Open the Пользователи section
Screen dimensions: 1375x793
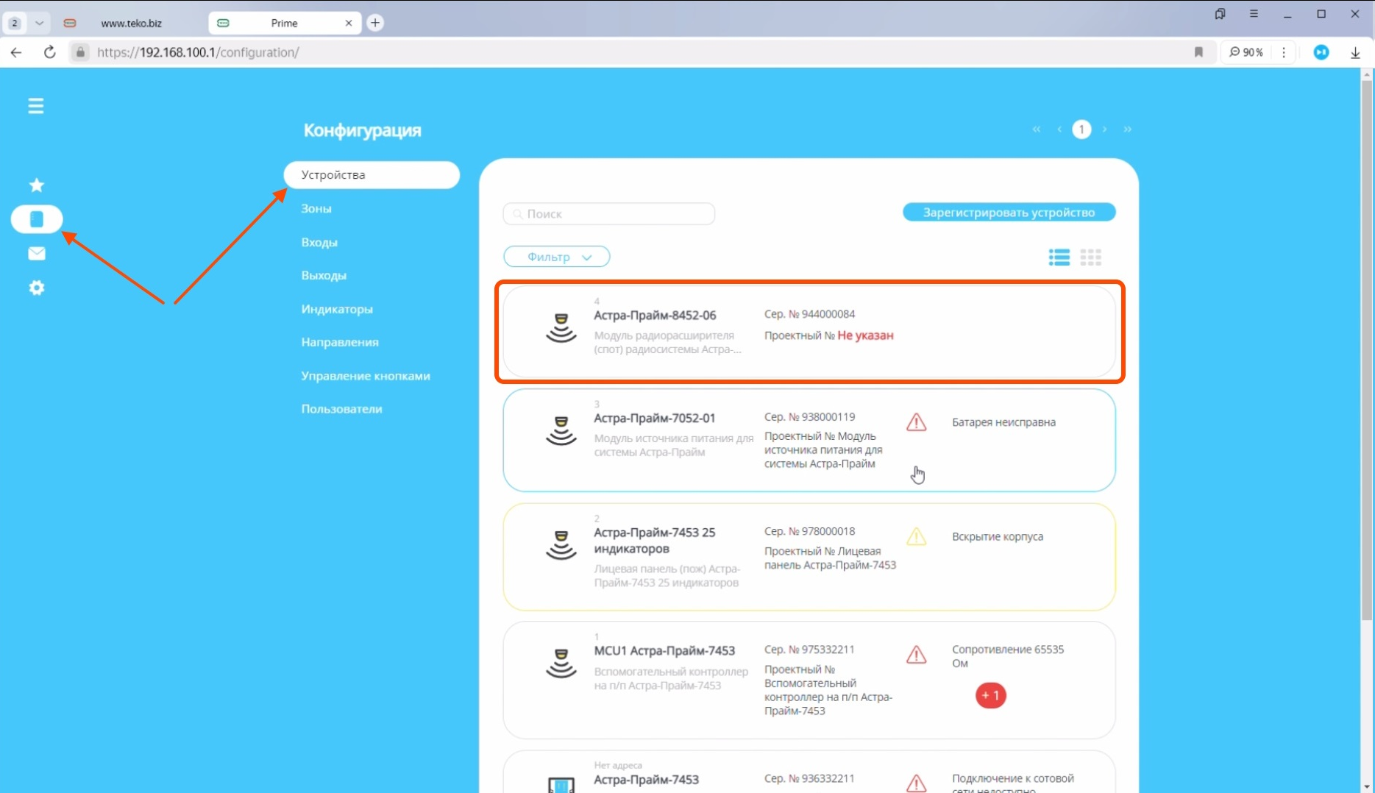pyautogui.click(x=341, y=409)
